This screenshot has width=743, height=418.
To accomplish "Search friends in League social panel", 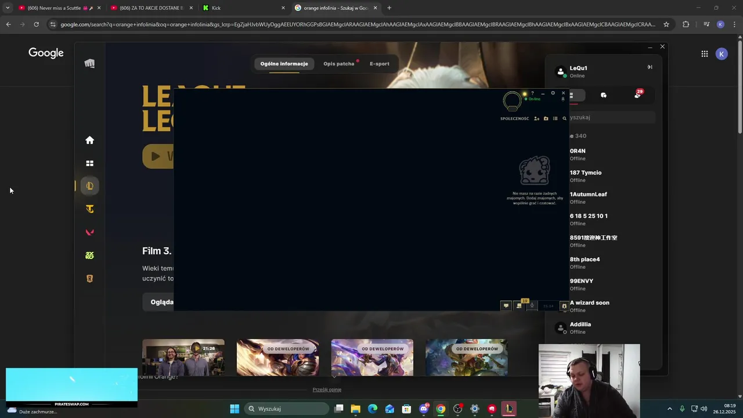I will pos(564,118).
